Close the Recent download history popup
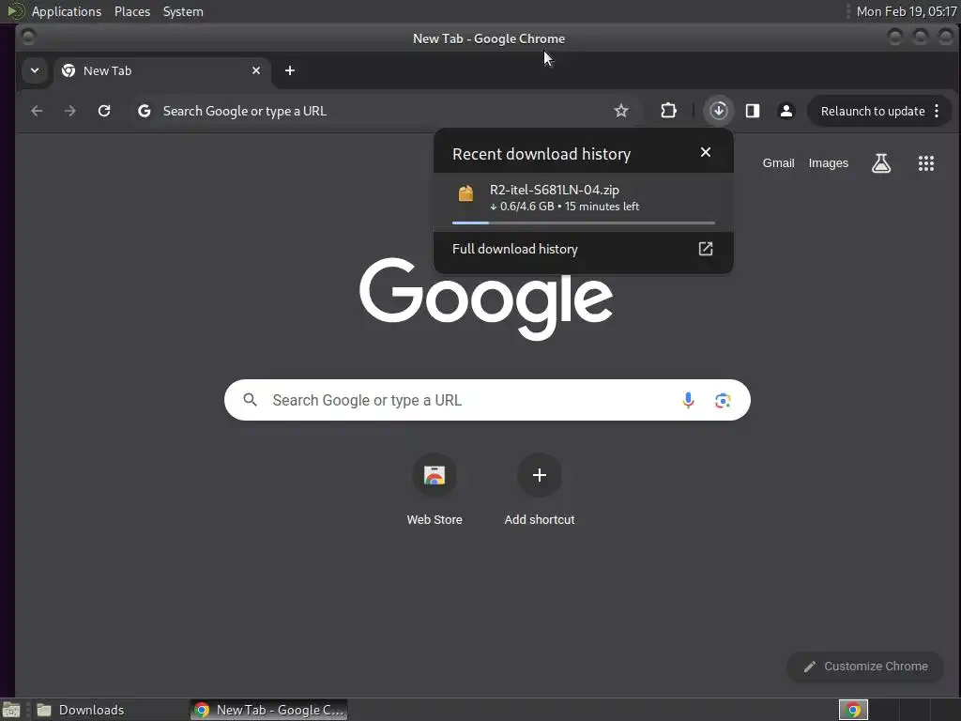The height and width of the screenshot is (721, 961). click(x=706, y=152)
